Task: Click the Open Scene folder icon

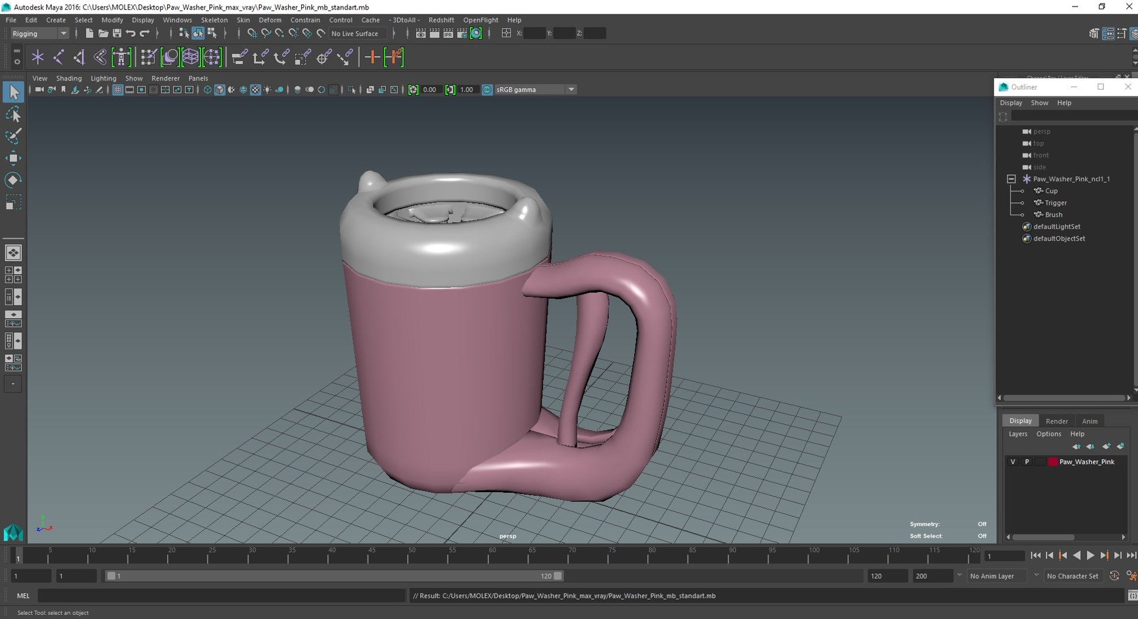Action: pos(103,34)
